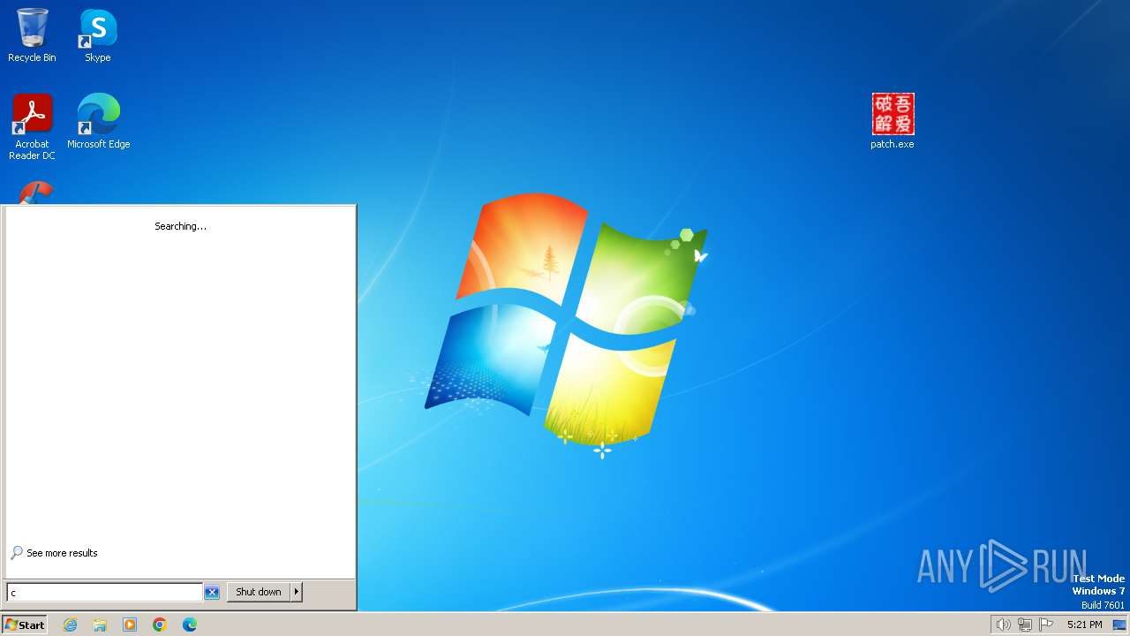Image resolution: width=1130 pixels, height=636 pixels.
Task: Click the 5:21 PM clock
Action: click(1084, 625)
